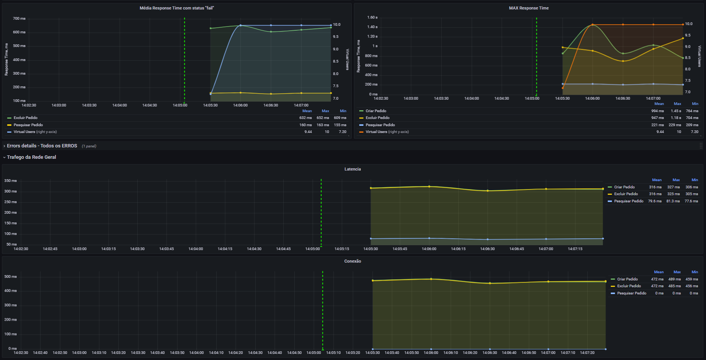Click the blue Pesquisar Pedido series icon in the Conexão legend

pos(613,293)
